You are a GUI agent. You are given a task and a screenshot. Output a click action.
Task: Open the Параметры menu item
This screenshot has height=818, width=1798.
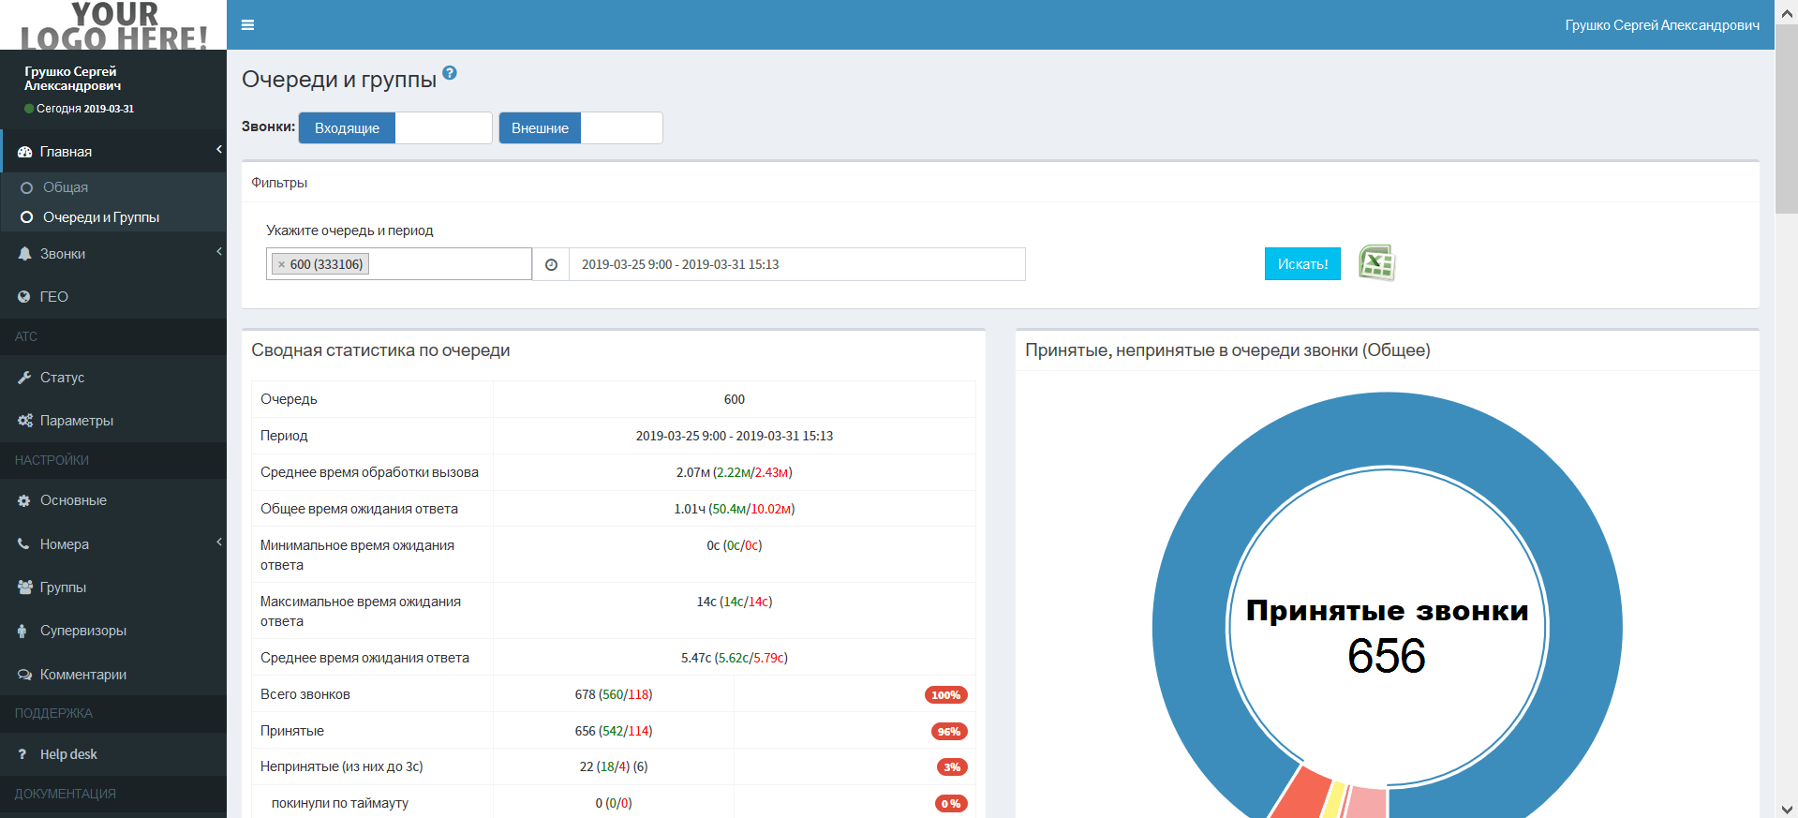pos(113,421)
